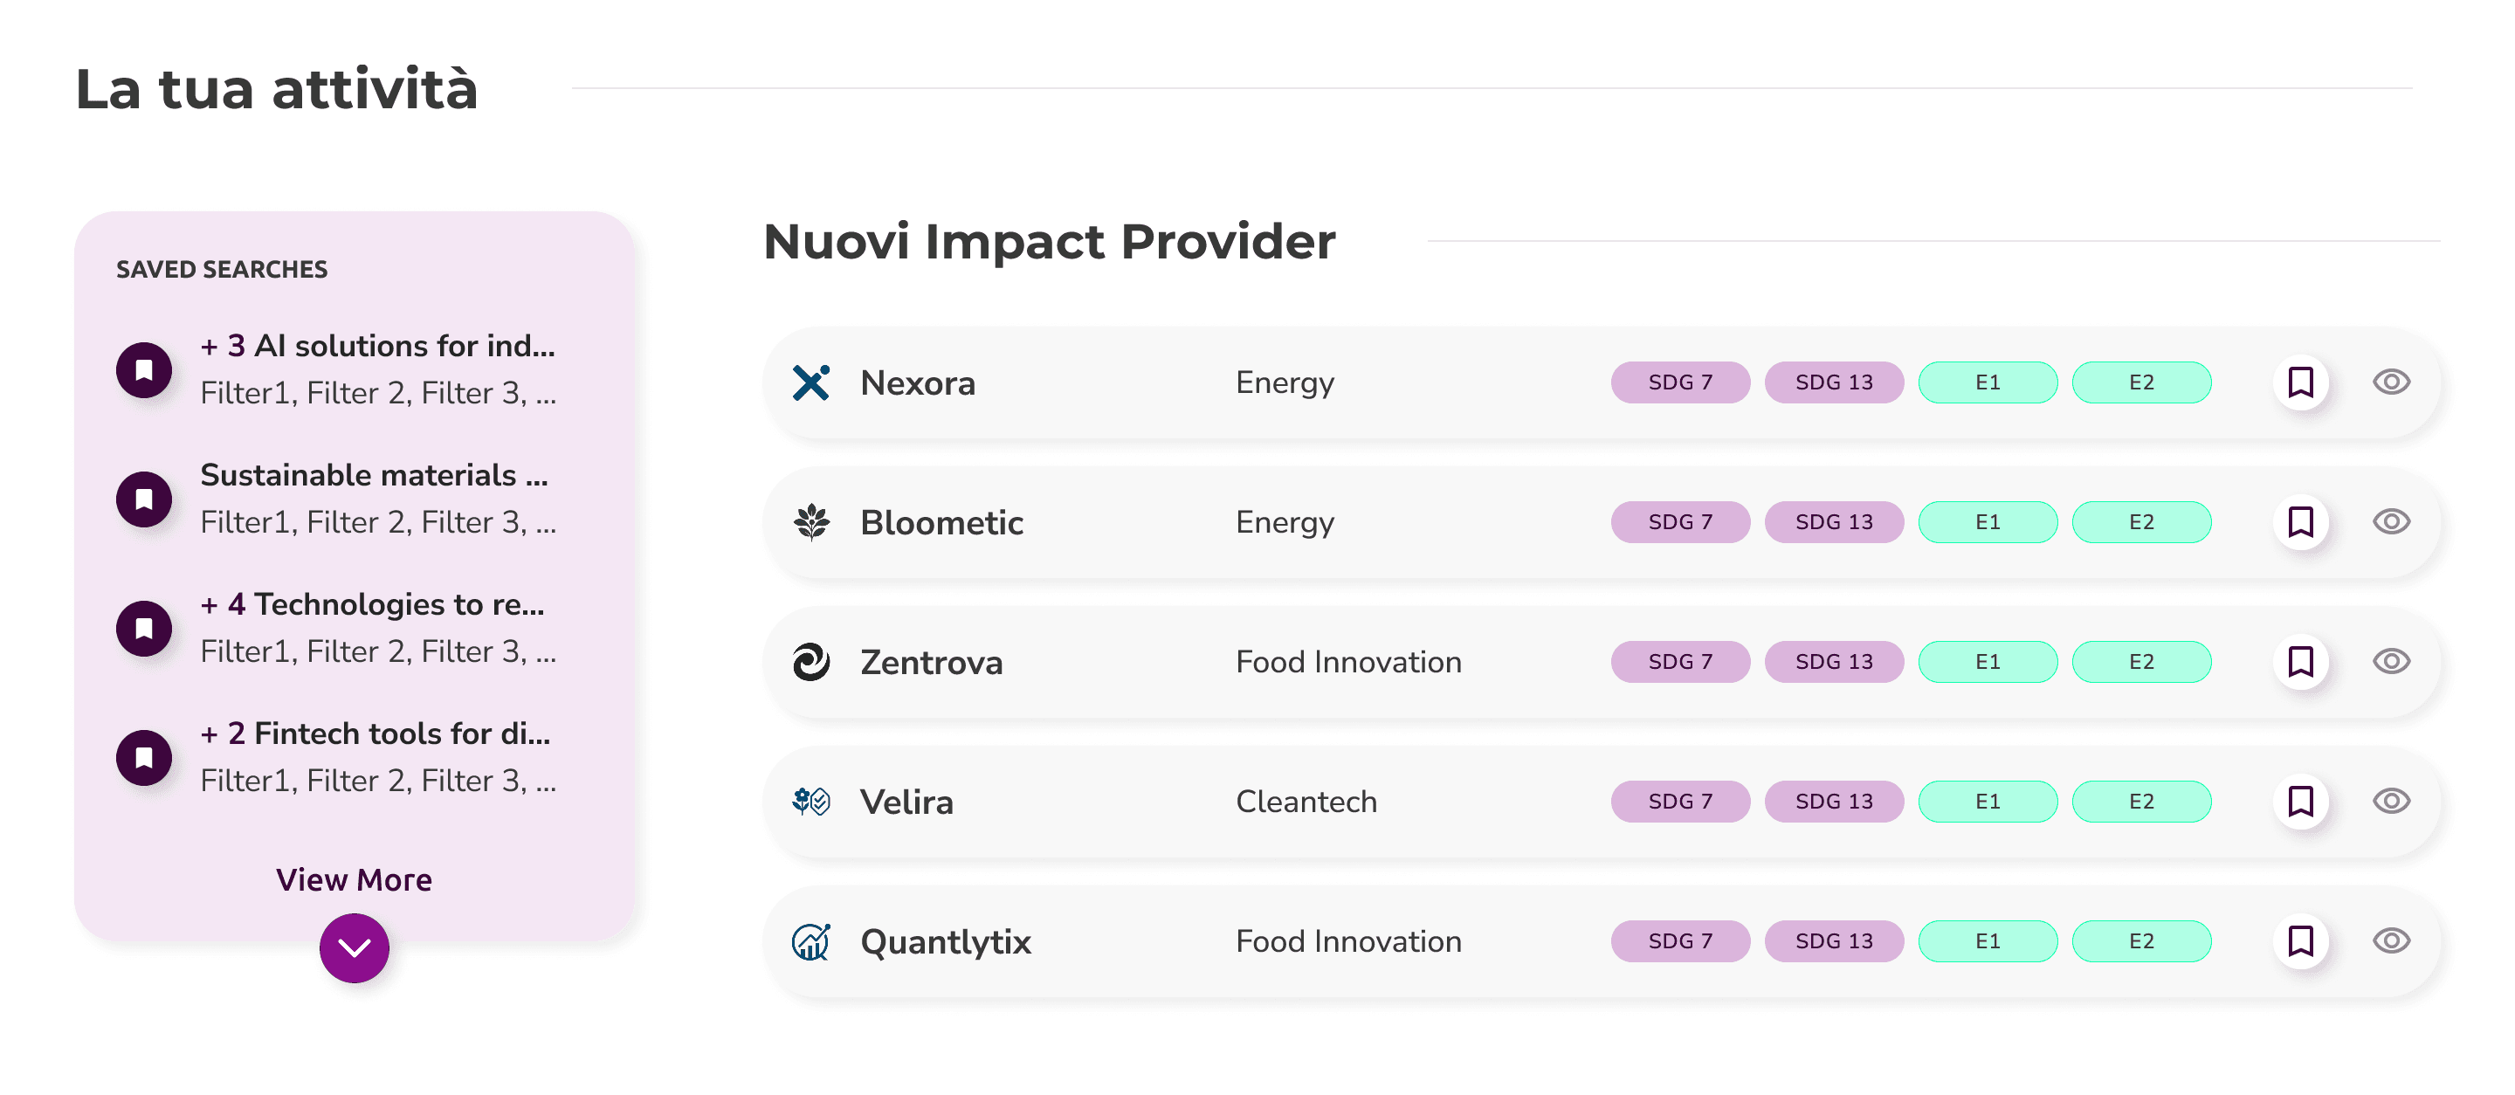Click View More under saved searches
The image size is (2515, 1095).
pos(354,880)
